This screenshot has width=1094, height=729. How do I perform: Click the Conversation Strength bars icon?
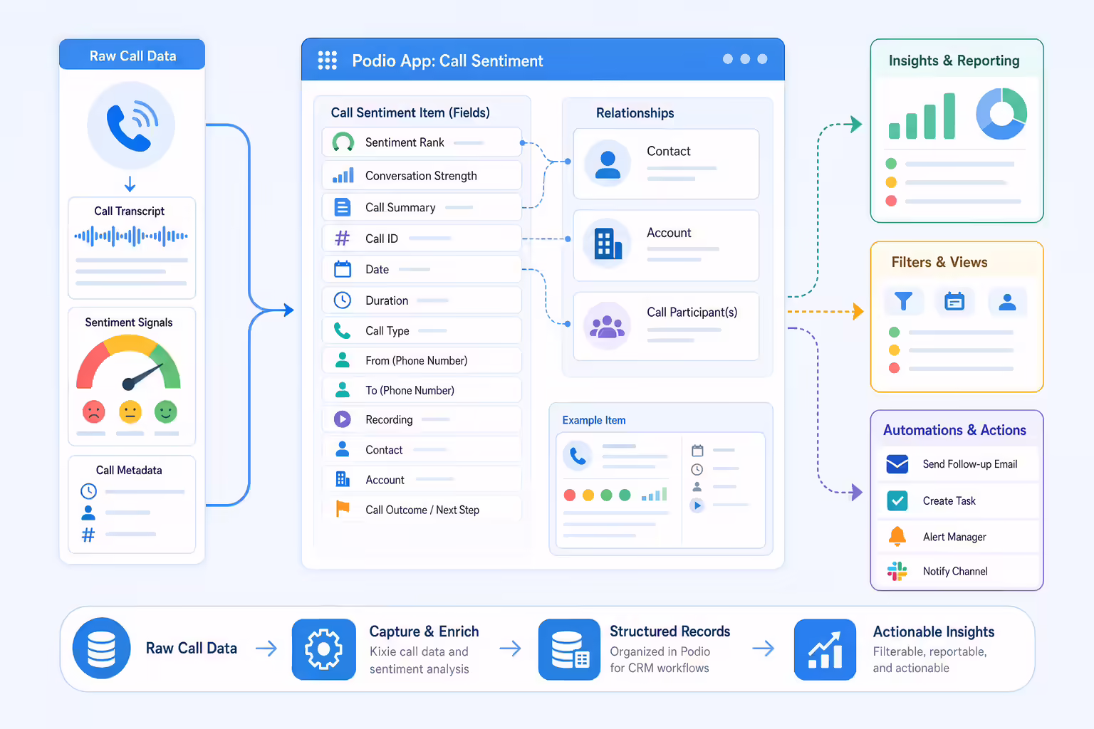tap(343, 175)
